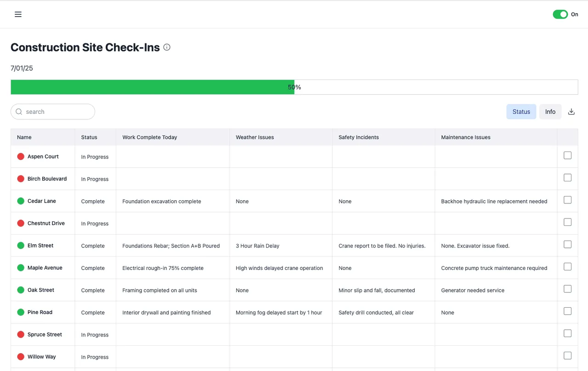Select the Cedar Lane site name
588x371 pixels.
pos(42,201)
